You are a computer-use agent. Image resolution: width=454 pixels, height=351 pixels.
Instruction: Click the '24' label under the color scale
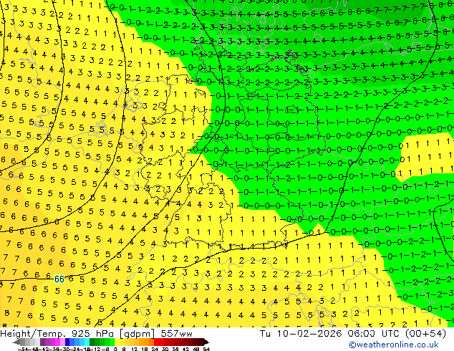[x=155, y=349]
